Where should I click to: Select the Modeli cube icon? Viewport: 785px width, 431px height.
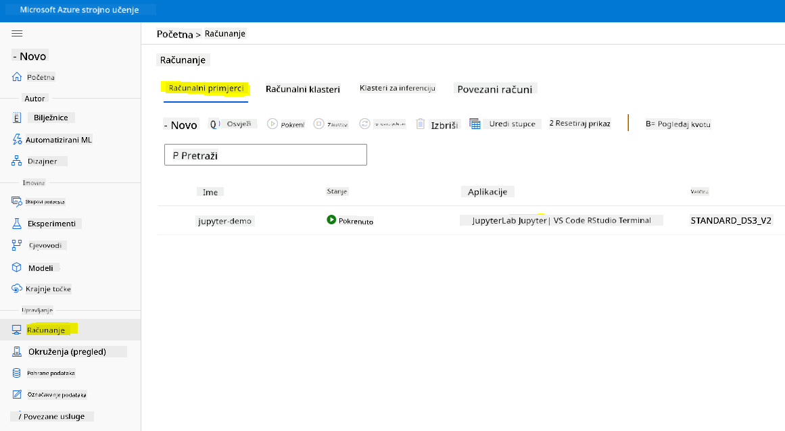[17, 268]
